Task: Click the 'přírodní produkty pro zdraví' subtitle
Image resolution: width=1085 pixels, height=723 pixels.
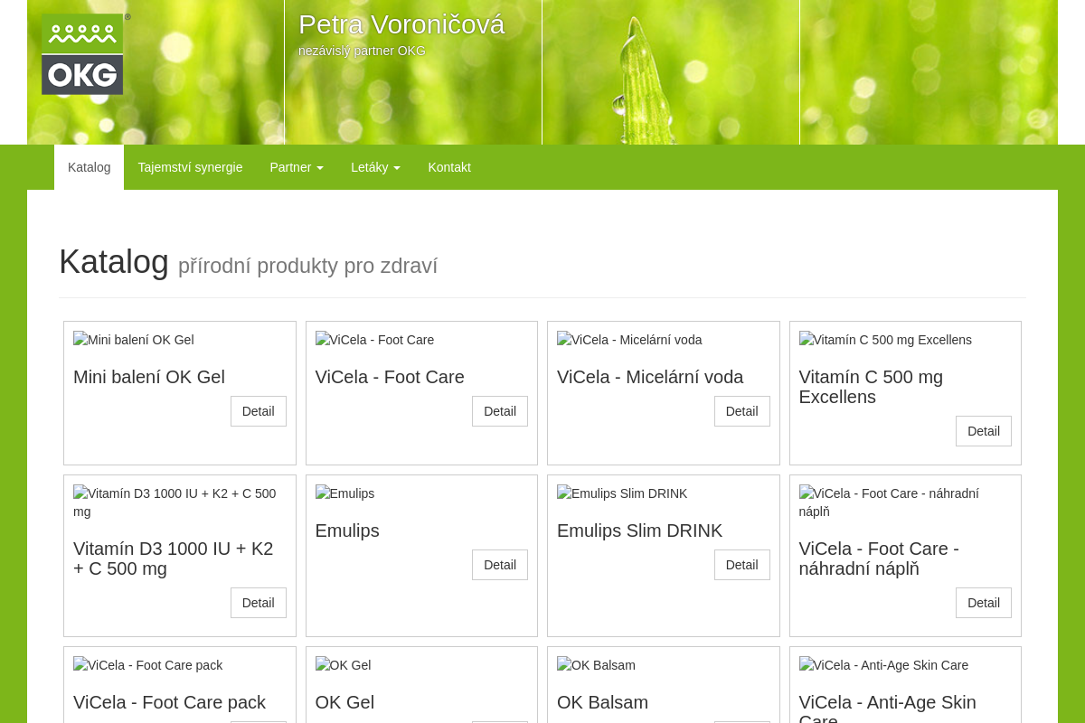Action: (307, 266)
